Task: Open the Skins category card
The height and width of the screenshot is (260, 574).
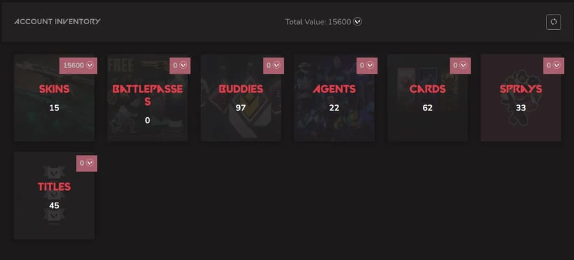Action: tap(54, 97)
